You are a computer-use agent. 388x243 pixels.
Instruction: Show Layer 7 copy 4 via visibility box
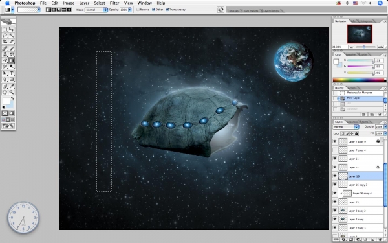335,150
